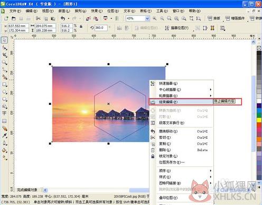262x205 pixels.
Task: Select the Basic Shapes tool in the toolbox
Action: [4, 106]
